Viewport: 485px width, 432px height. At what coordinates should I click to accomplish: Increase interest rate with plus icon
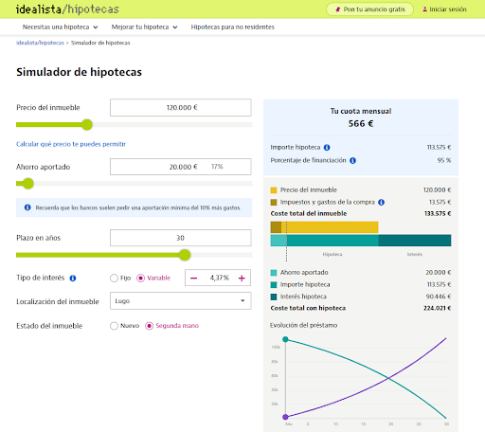(x=242, y=278)
